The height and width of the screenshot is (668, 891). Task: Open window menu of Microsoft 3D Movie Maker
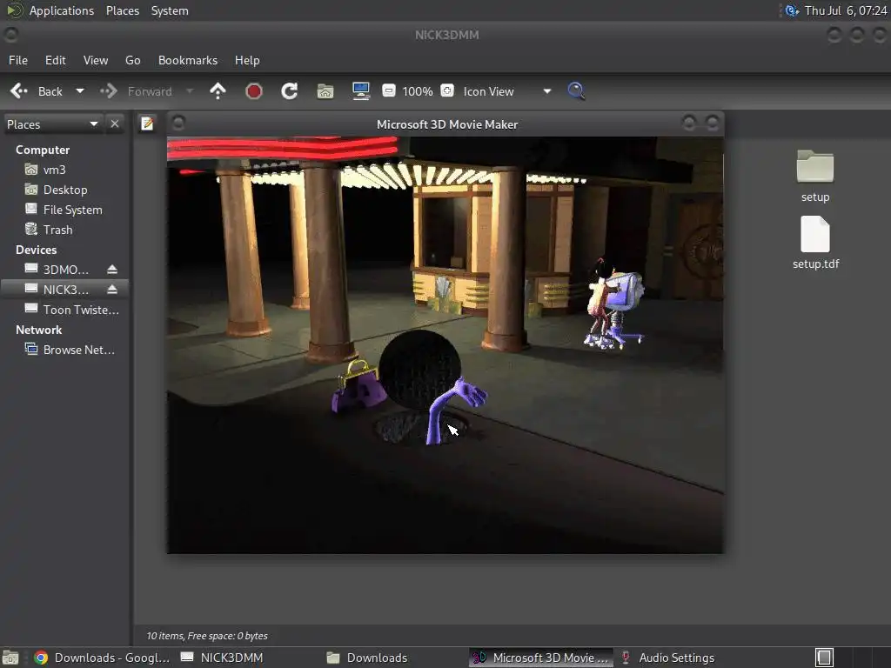point(178,123)
